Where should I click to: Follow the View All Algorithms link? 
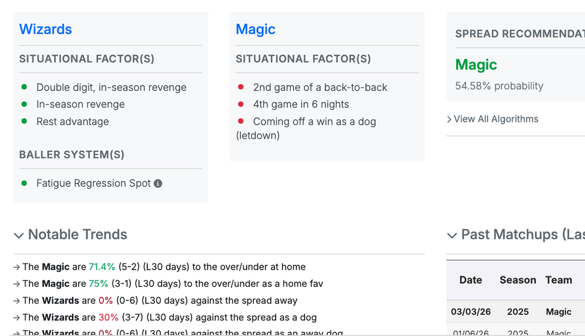[x=496, y=119]
